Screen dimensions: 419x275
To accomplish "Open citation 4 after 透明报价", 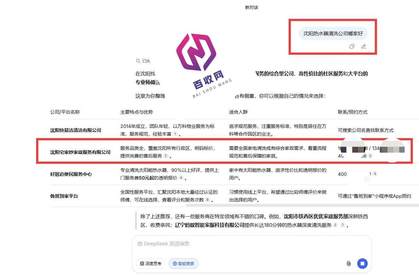I will tap(181, 178).
